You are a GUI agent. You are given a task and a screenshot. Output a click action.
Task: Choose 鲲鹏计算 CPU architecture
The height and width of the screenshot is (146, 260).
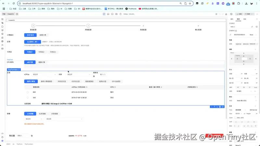(x=42, y=62)
